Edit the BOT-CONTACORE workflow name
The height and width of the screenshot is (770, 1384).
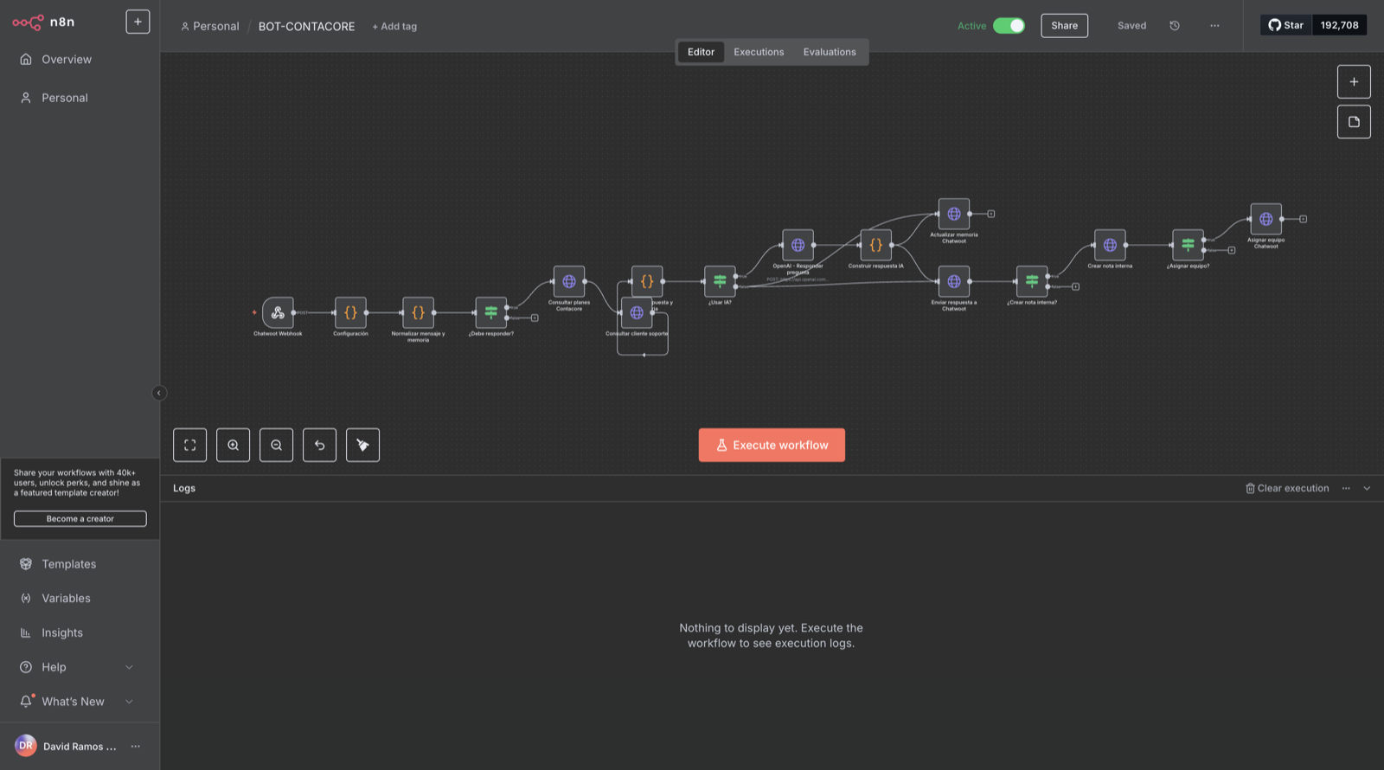coord(306,27)
